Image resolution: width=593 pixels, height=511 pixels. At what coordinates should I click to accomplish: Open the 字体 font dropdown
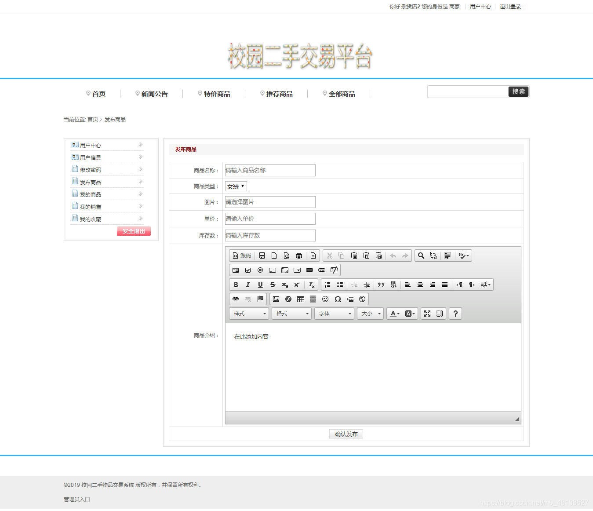pyautogui.click(x=335, y=314)
